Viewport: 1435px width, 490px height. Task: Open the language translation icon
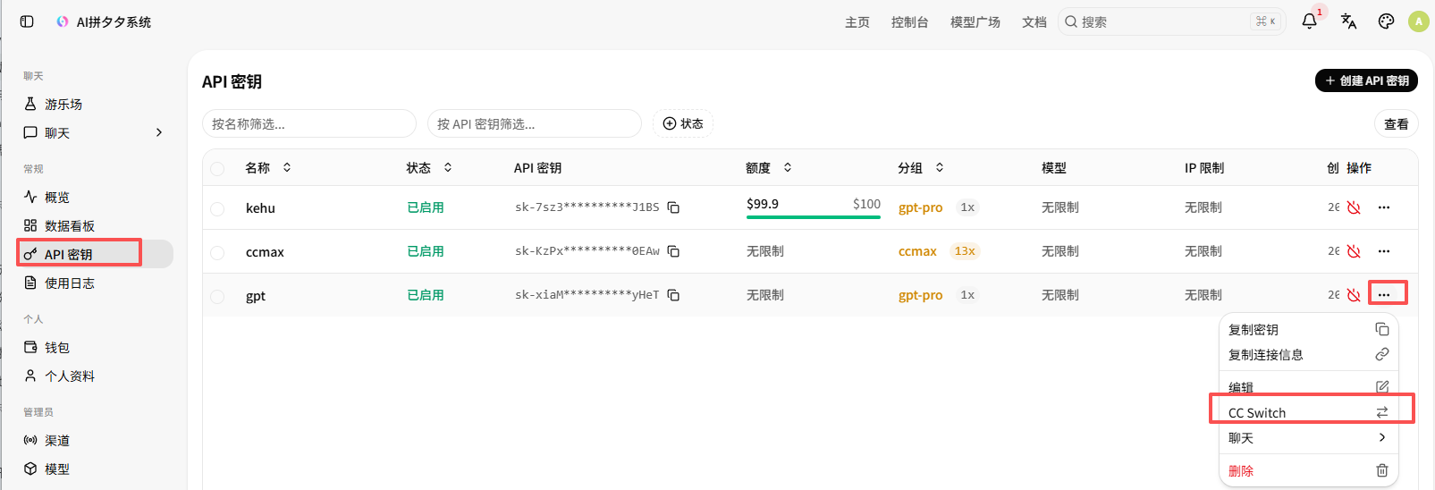(1348, 21)
